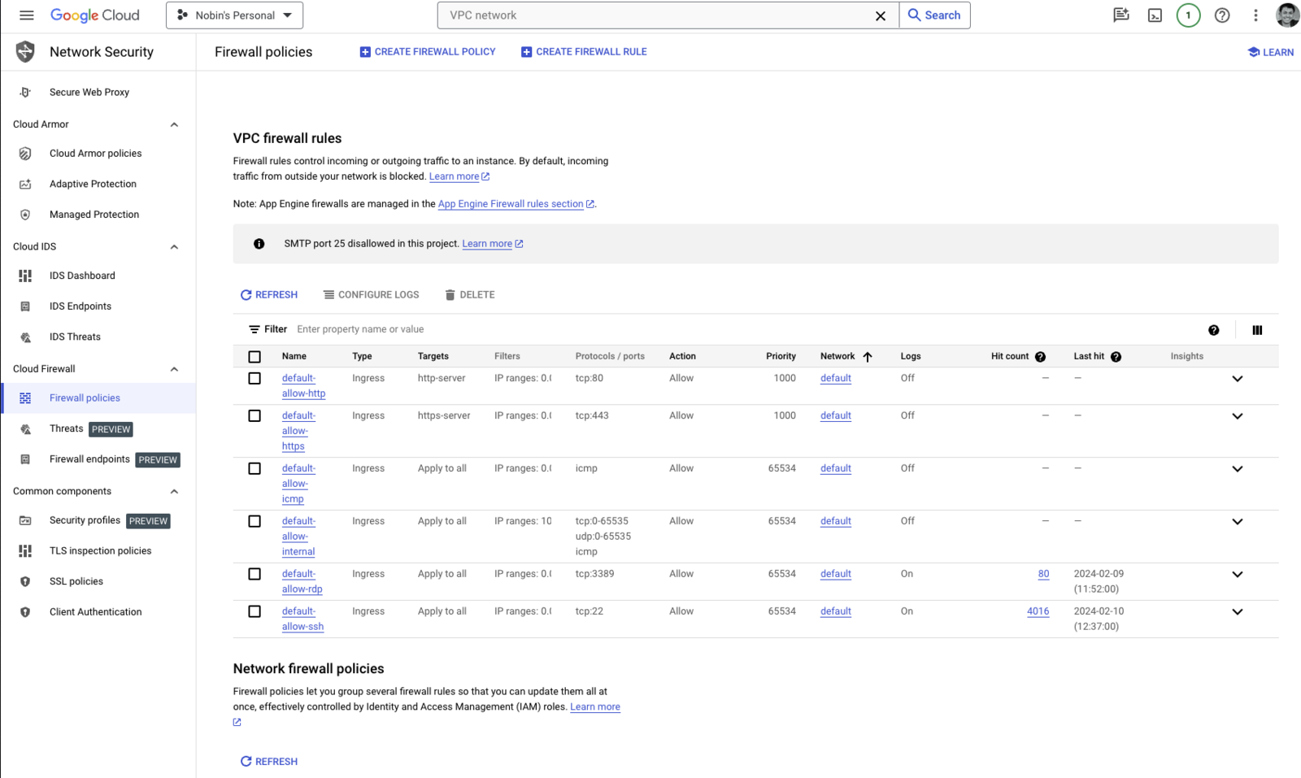Open TLS inspection policies page

[x=100, y=551]
